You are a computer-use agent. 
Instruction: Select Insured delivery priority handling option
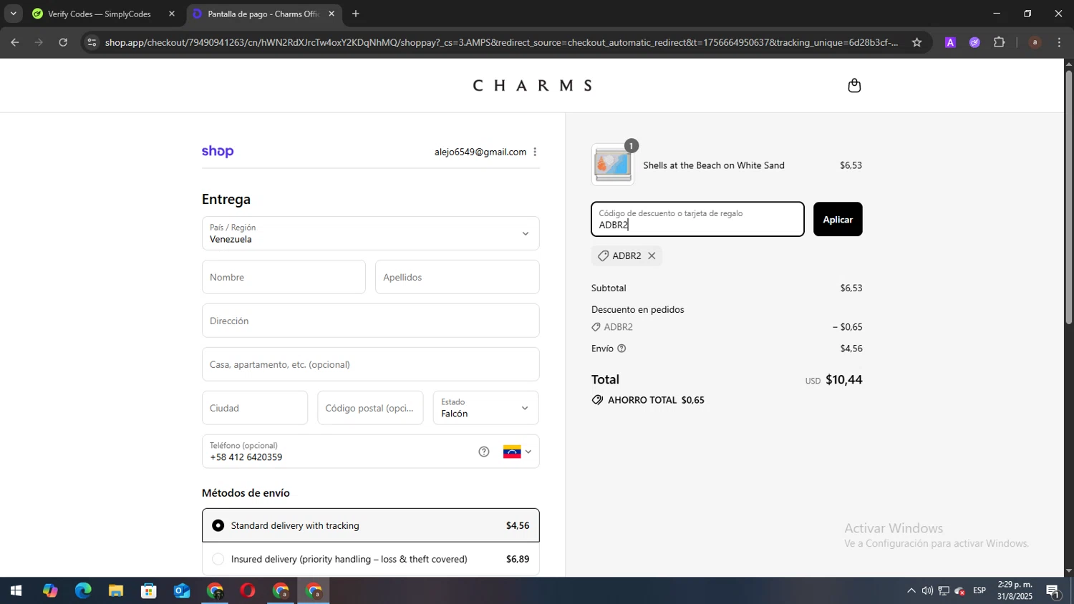[371, 559]
